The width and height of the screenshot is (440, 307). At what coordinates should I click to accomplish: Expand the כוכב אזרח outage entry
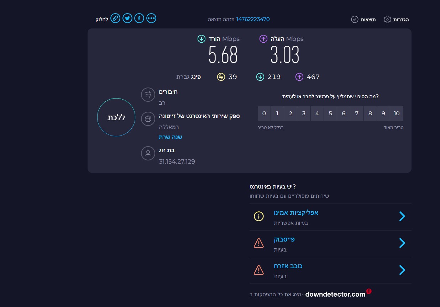coord(402,270)
